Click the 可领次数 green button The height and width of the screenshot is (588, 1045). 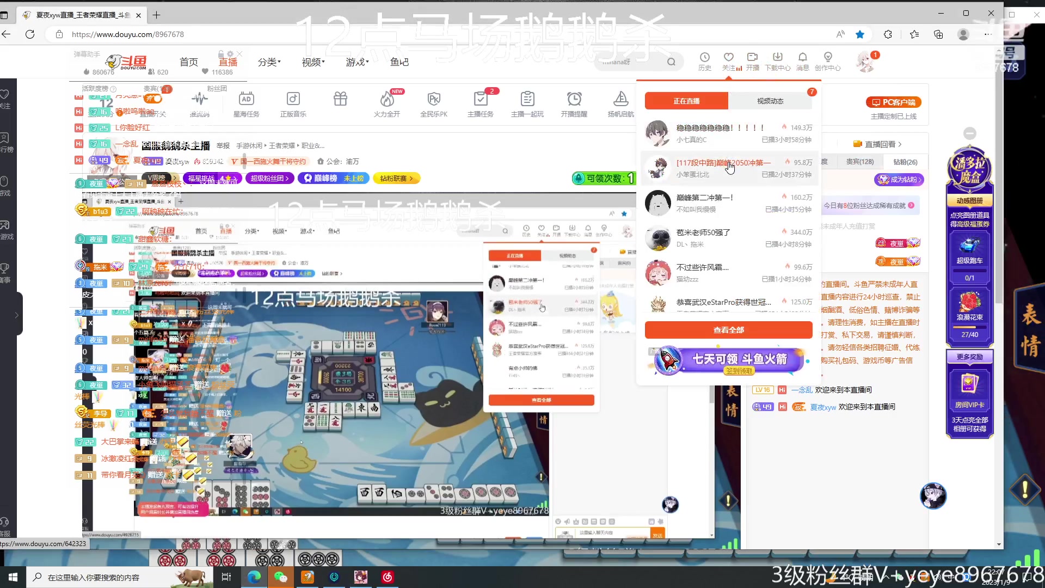(x=604, y=178)
